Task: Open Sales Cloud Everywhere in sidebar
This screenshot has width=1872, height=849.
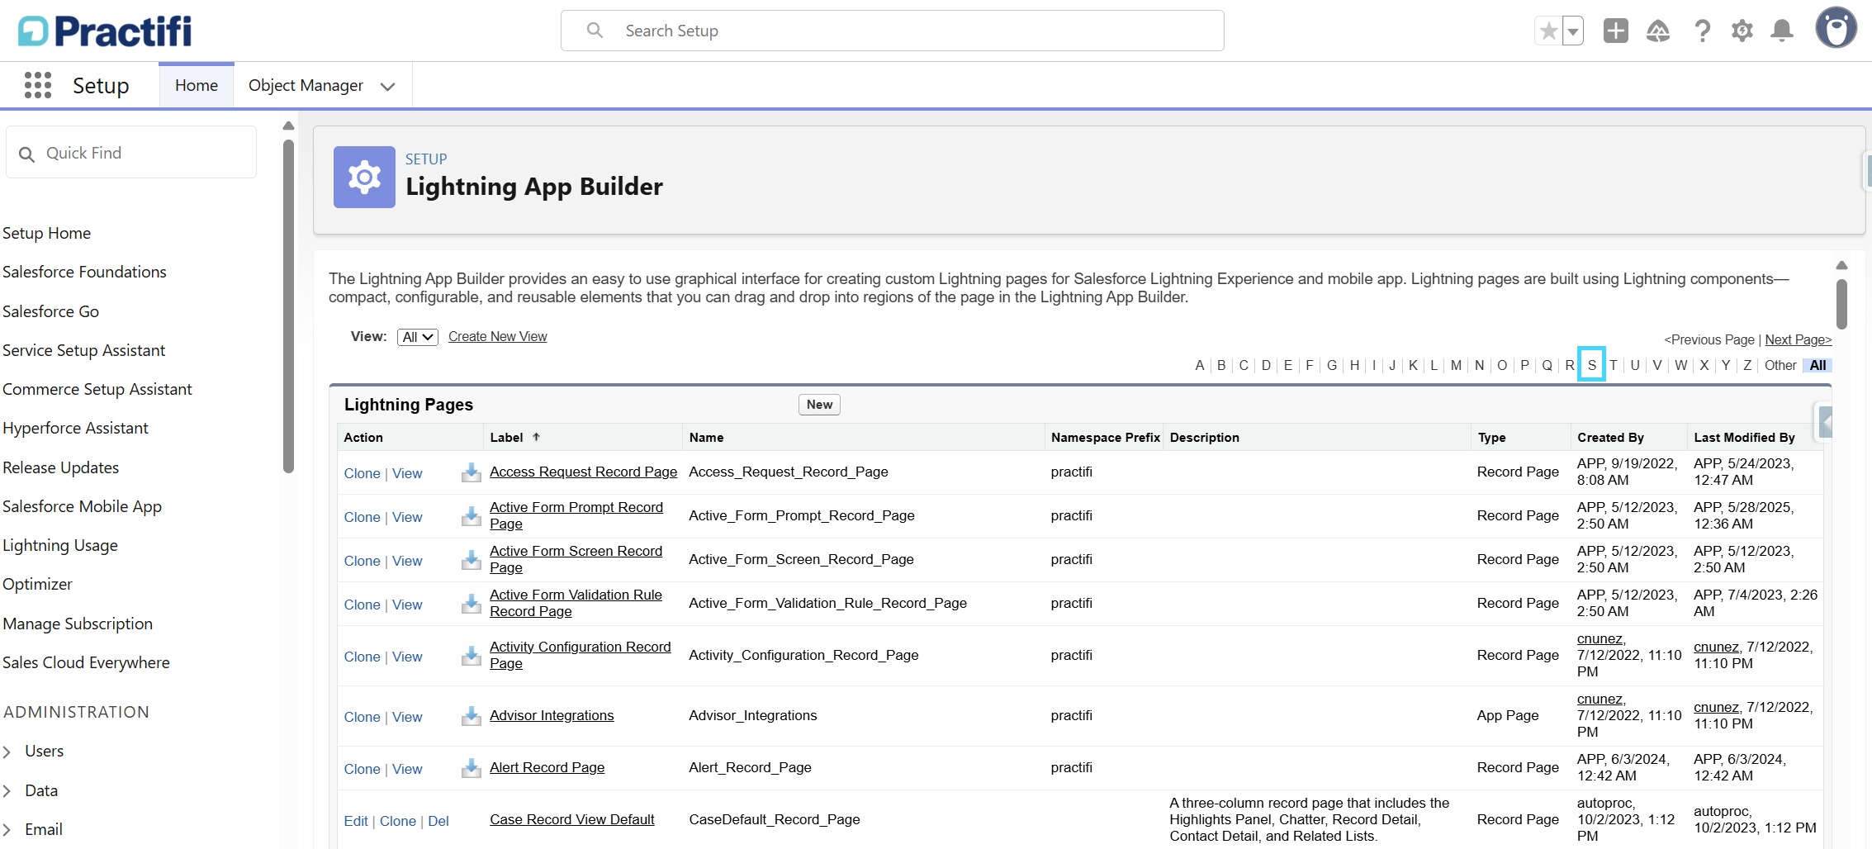Action: [86, 662]
